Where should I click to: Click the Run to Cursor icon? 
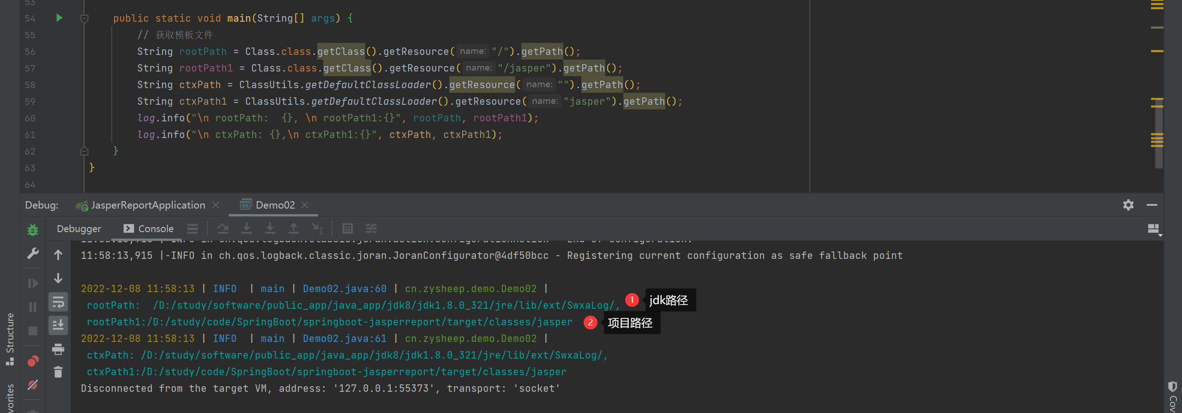(318, 228)
